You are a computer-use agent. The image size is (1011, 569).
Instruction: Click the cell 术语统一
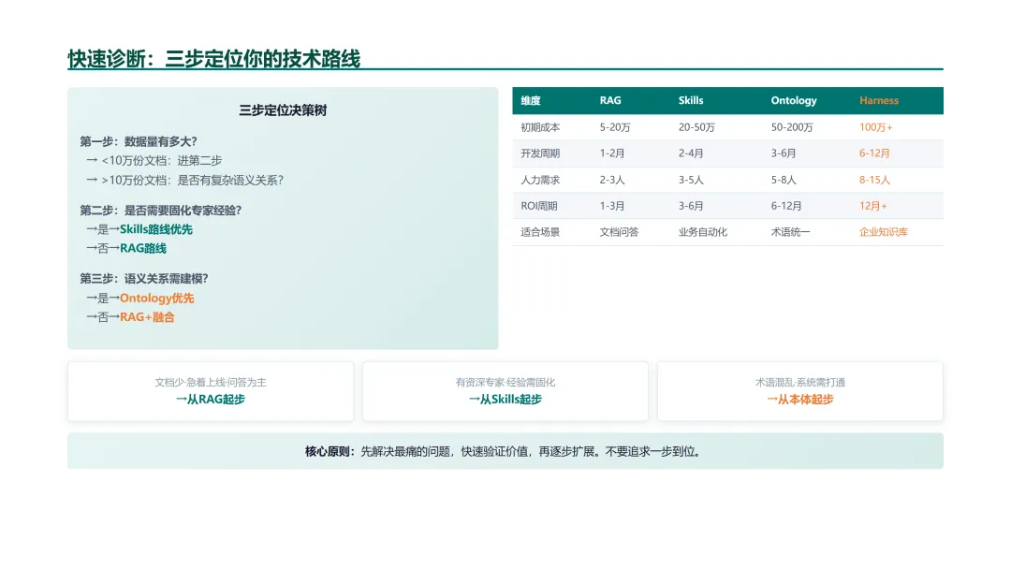790,232
